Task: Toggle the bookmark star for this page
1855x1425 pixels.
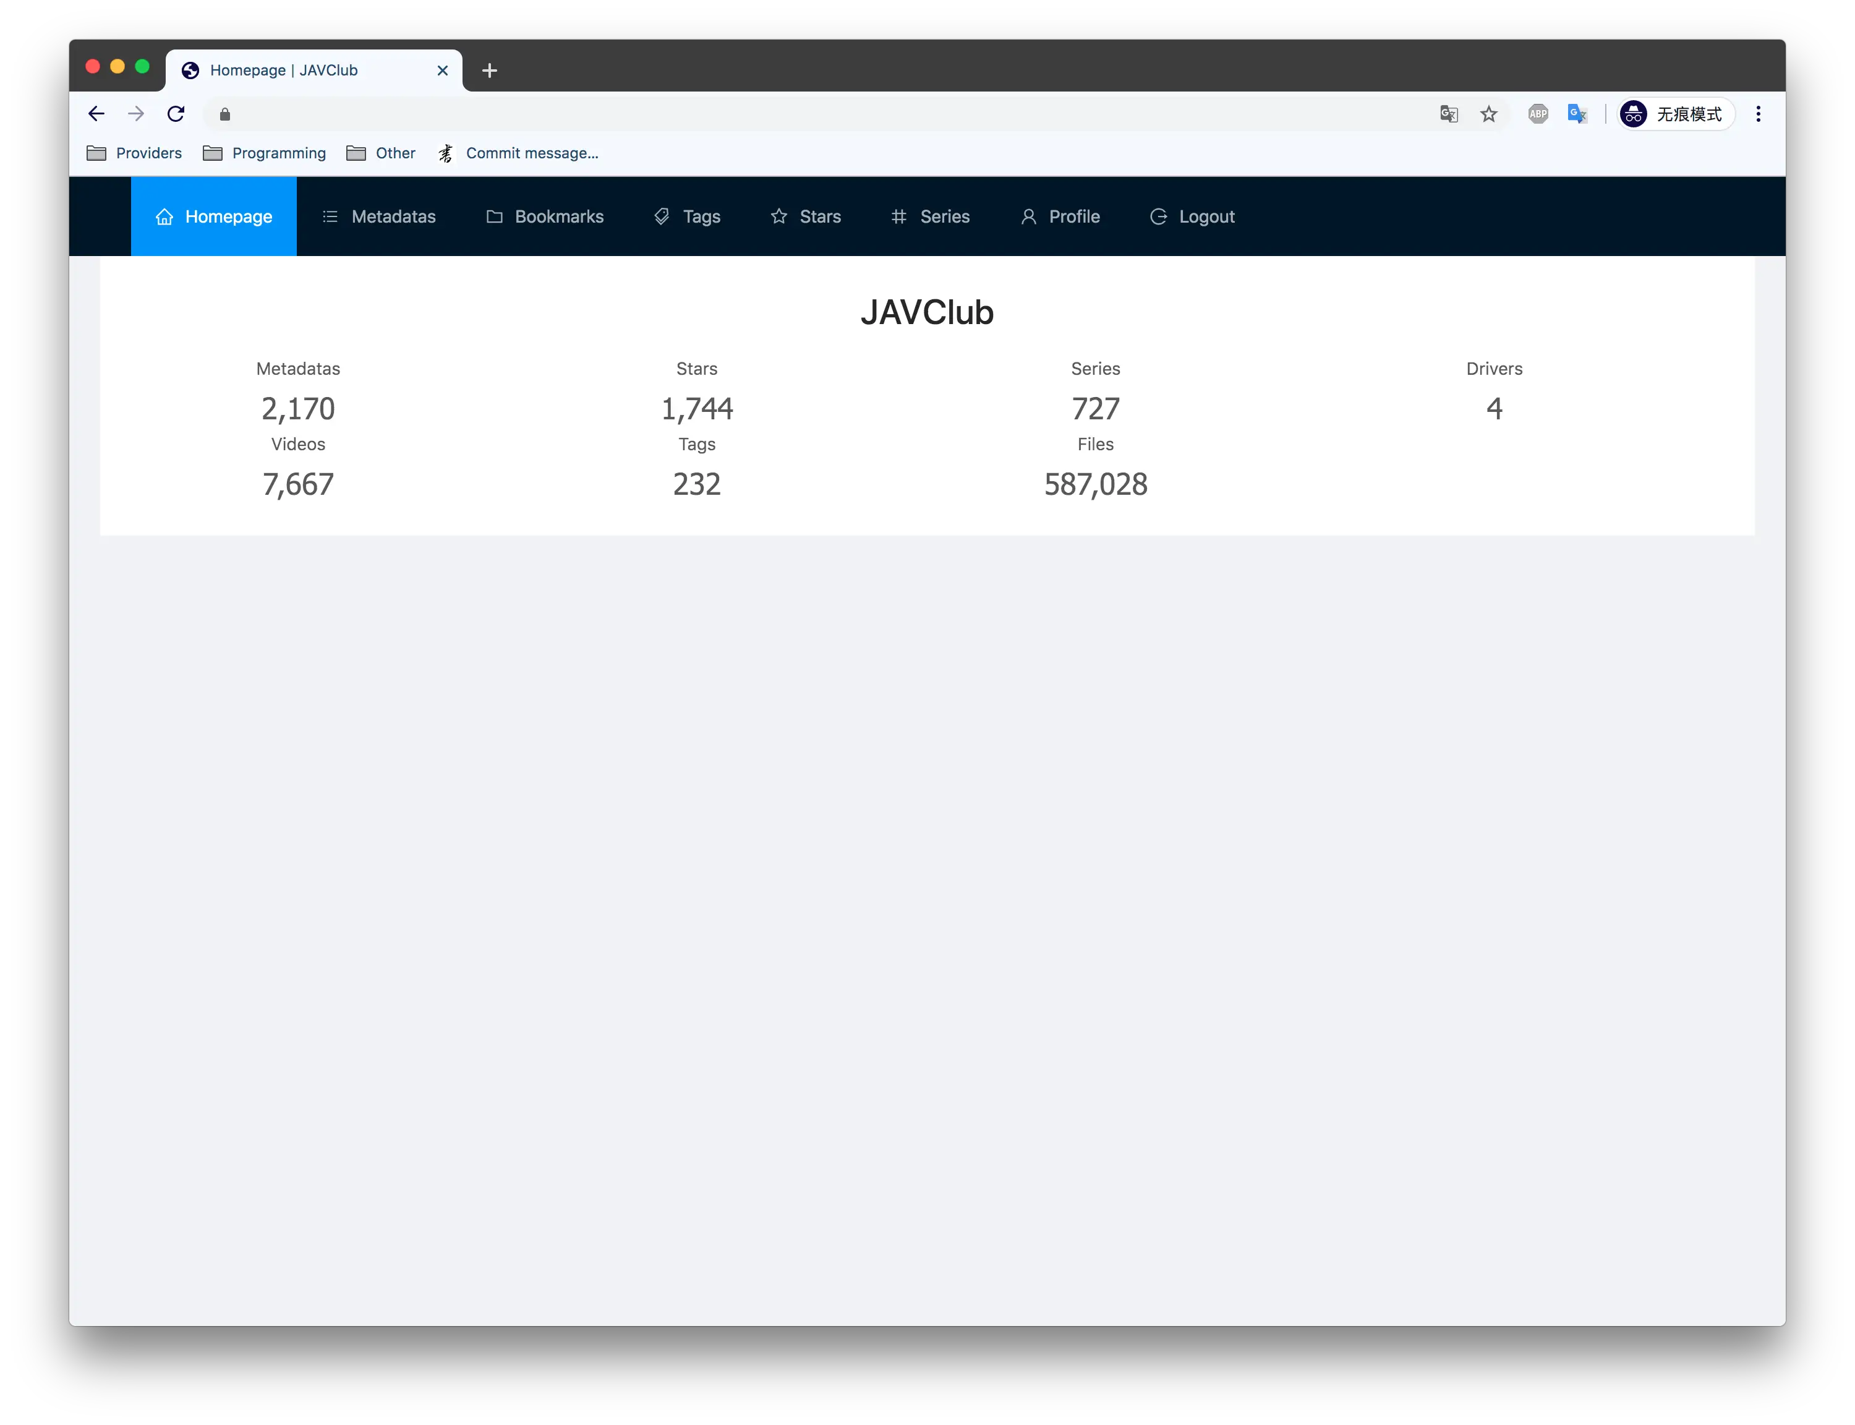Action: 1490,114
